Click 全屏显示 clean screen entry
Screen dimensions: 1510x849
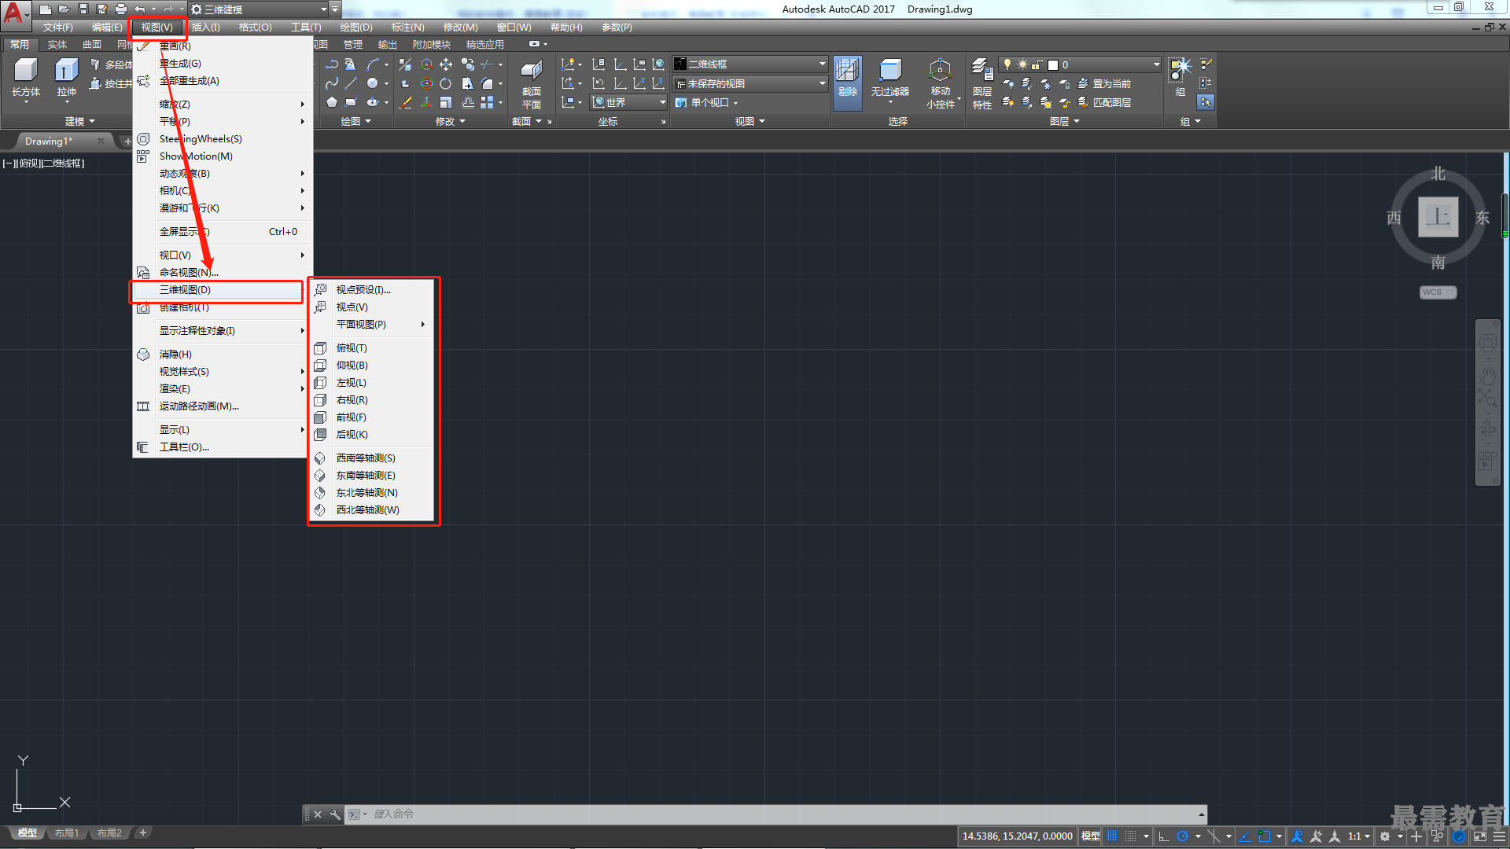(x=223, y=231)
